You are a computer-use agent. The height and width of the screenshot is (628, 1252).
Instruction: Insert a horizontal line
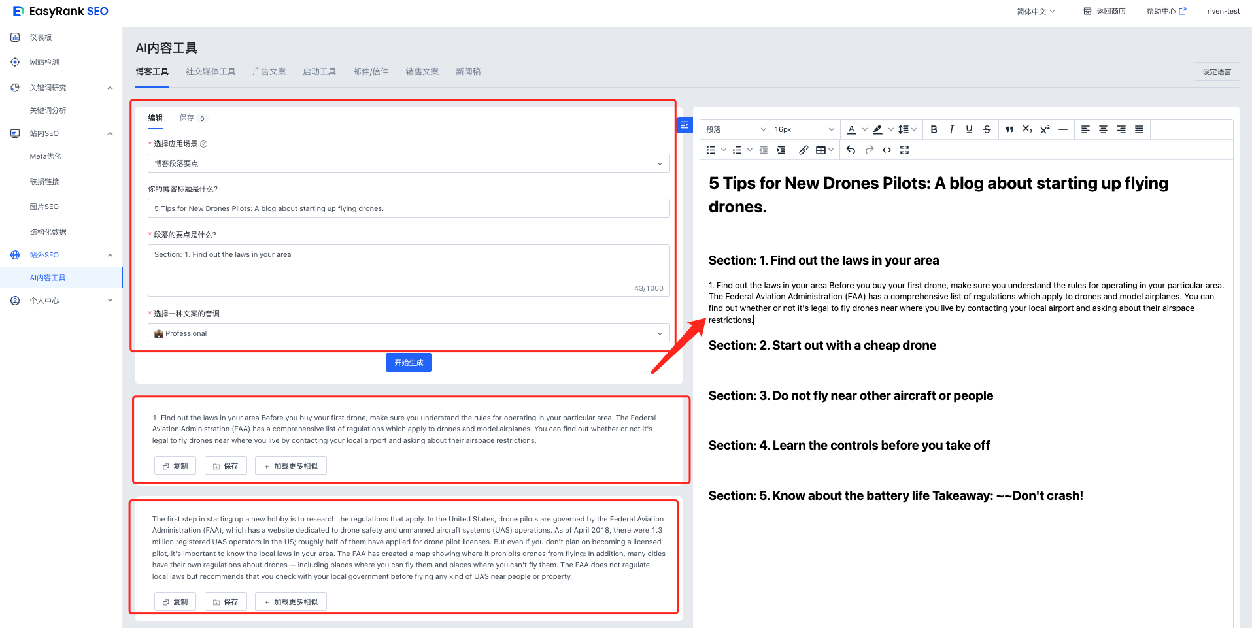(1063, 129)
